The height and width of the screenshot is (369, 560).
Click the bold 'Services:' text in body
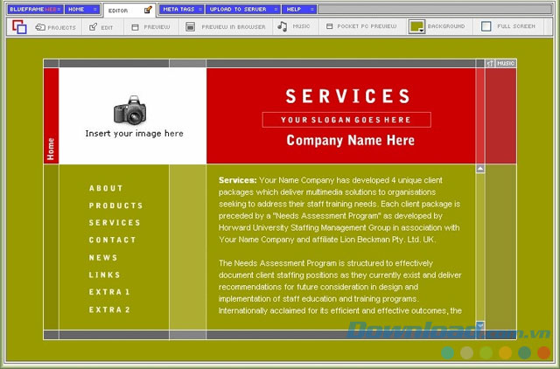(x=237, y=180)
